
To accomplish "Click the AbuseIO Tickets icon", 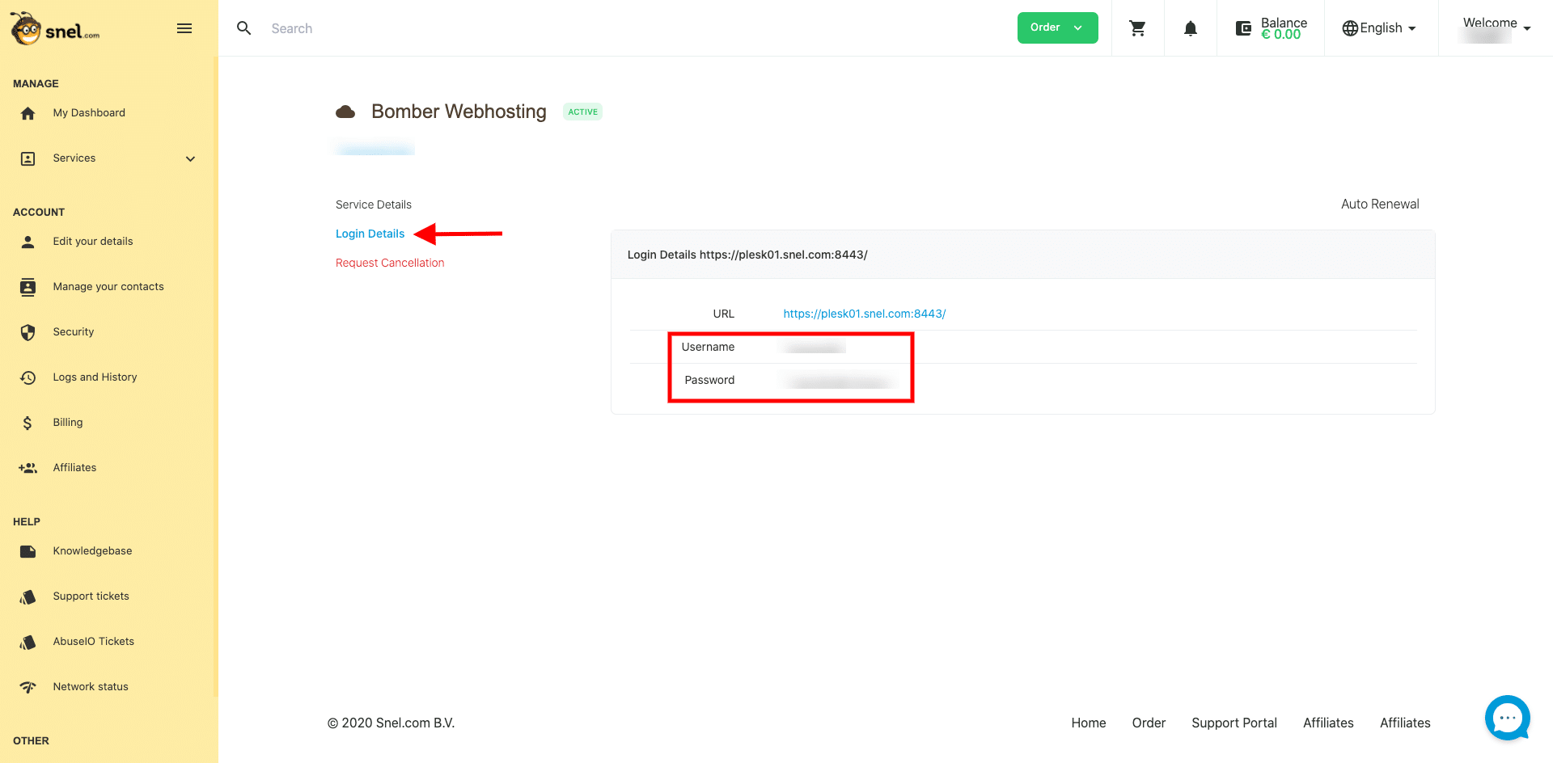I will click(28, 642).
